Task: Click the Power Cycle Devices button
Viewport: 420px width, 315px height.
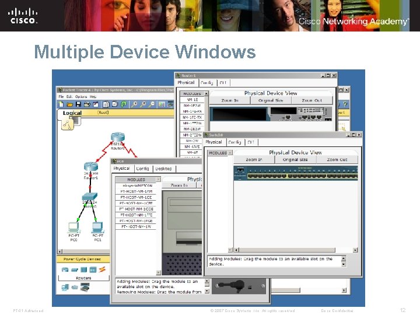Action: point(82,259)
